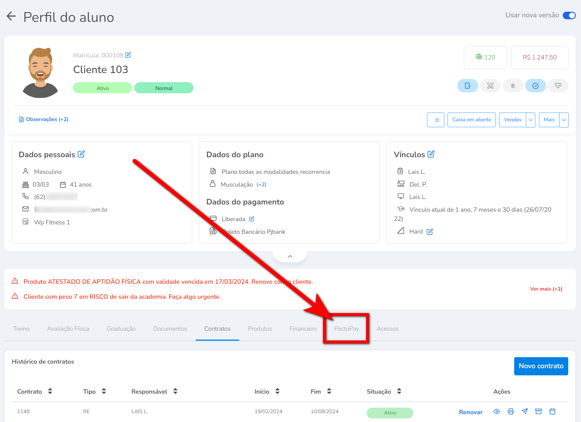Click the fingerprint biometrics icon

pyautogui.click(x=513, y=86)
